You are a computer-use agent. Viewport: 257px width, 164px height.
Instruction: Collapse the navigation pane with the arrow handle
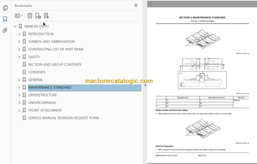(x=145, y=85)
